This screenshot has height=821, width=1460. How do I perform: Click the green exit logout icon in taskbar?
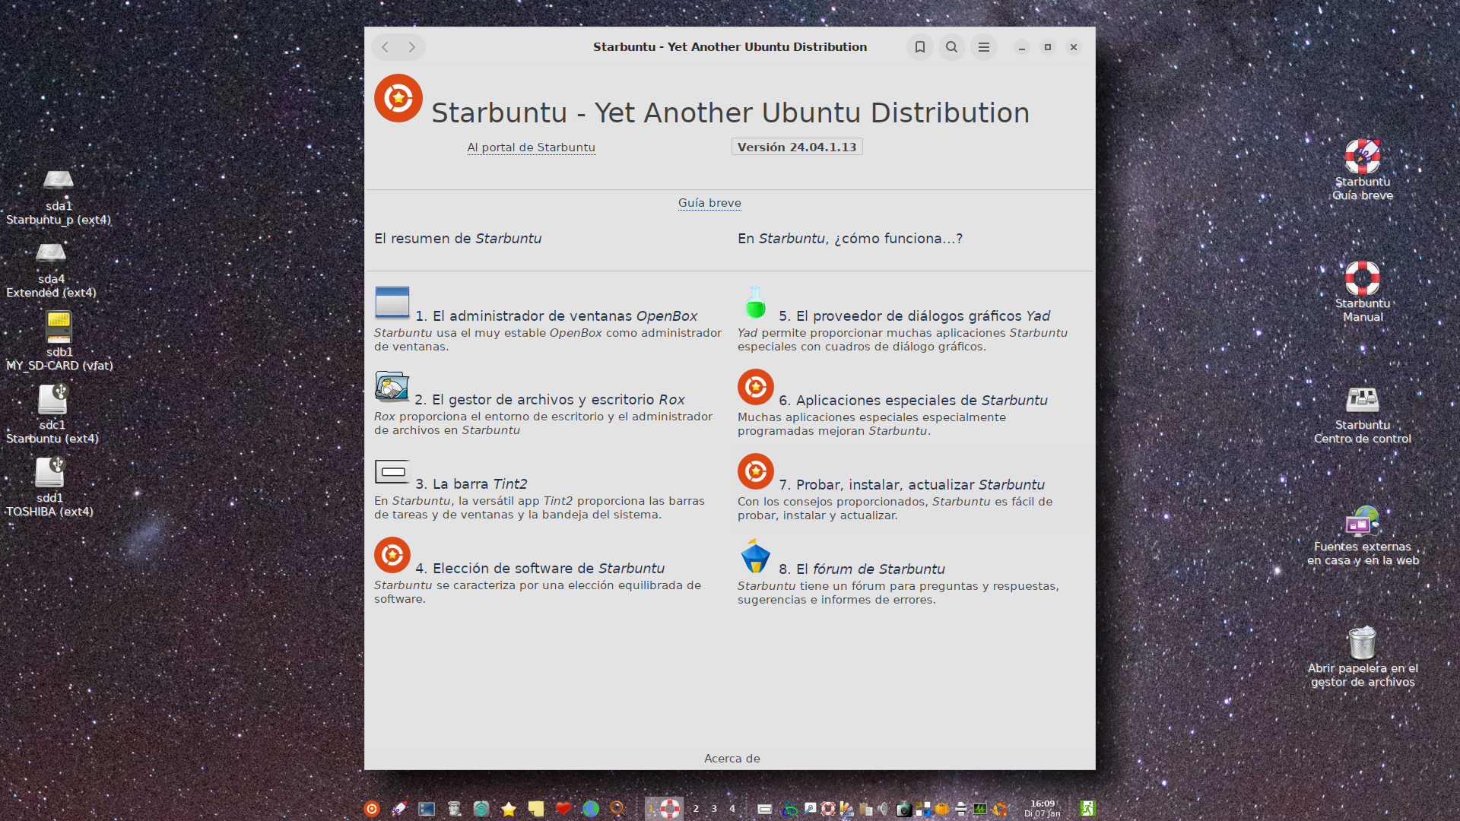click(1088, 809)
